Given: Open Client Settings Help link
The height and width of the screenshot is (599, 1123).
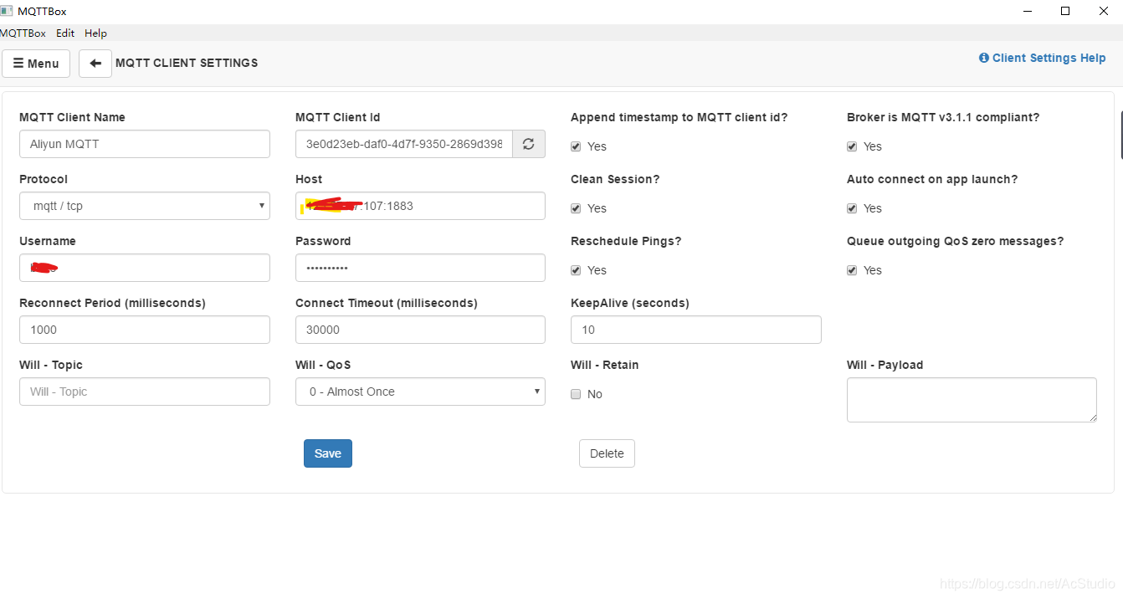Looking at the screenshot, I should click(x=1042, y=58).
